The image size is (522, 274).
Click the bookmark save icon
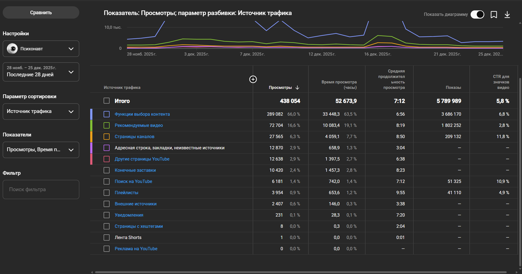coord(494,14)
